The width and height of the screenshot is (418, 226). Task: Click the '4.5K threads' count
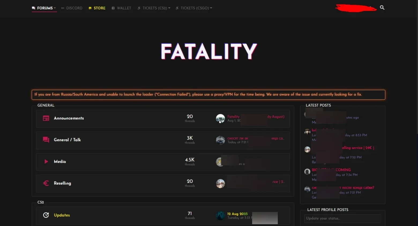[x=190, y=162]
